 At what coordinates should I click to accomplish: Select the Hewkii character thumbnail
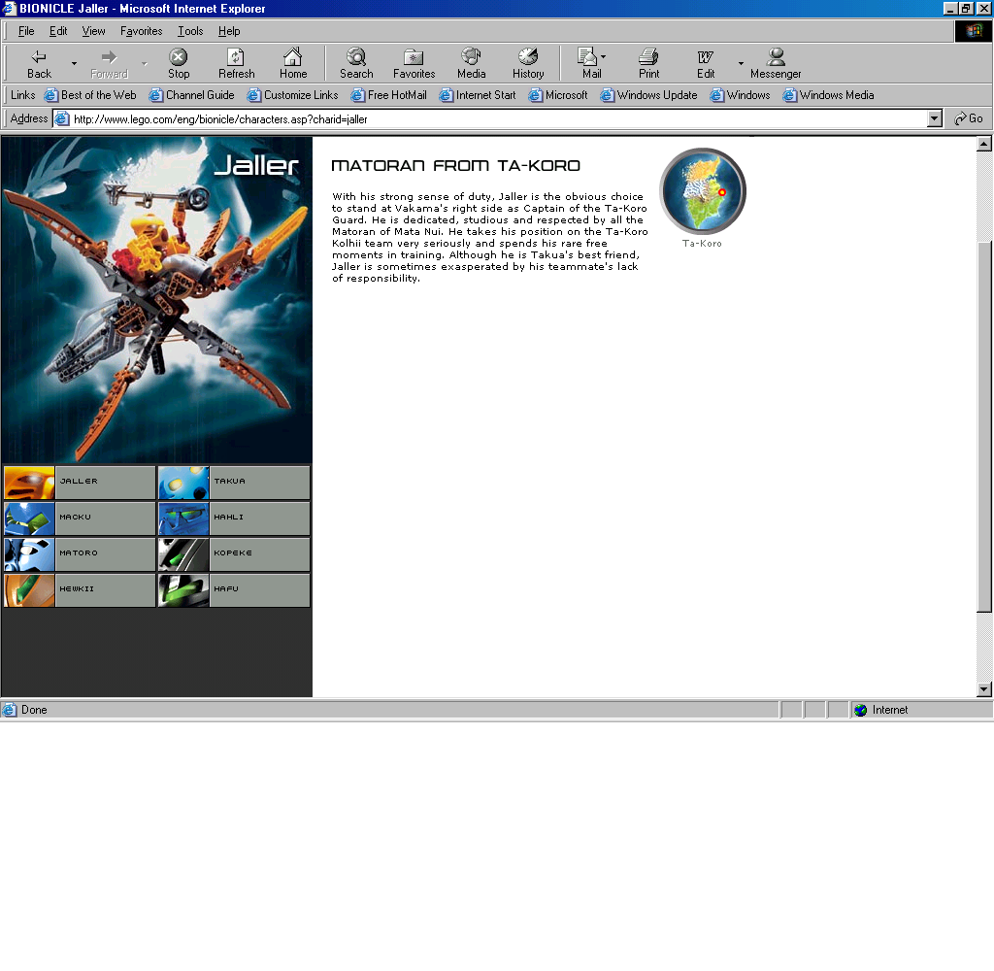pyautogui.click(x=29, y=590)
